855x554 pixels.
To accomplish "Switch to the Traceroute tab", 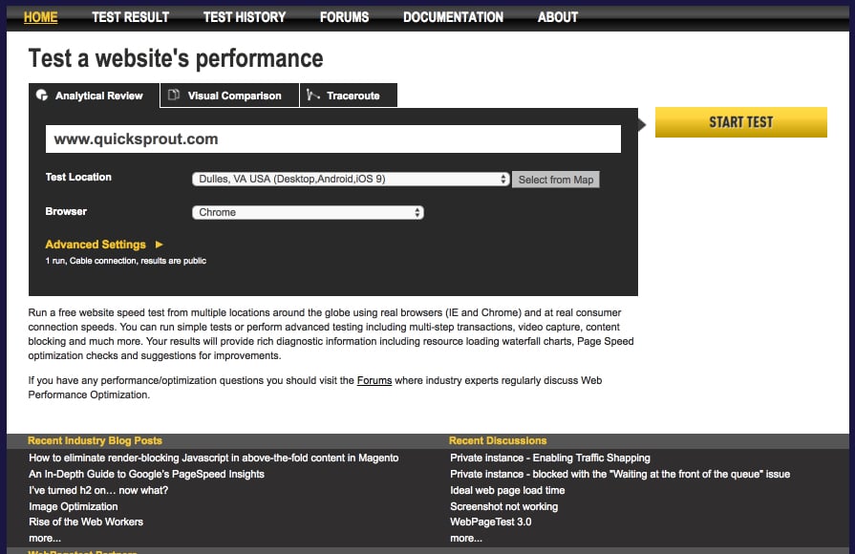I will pyautogui.click(x=349, y=96).
